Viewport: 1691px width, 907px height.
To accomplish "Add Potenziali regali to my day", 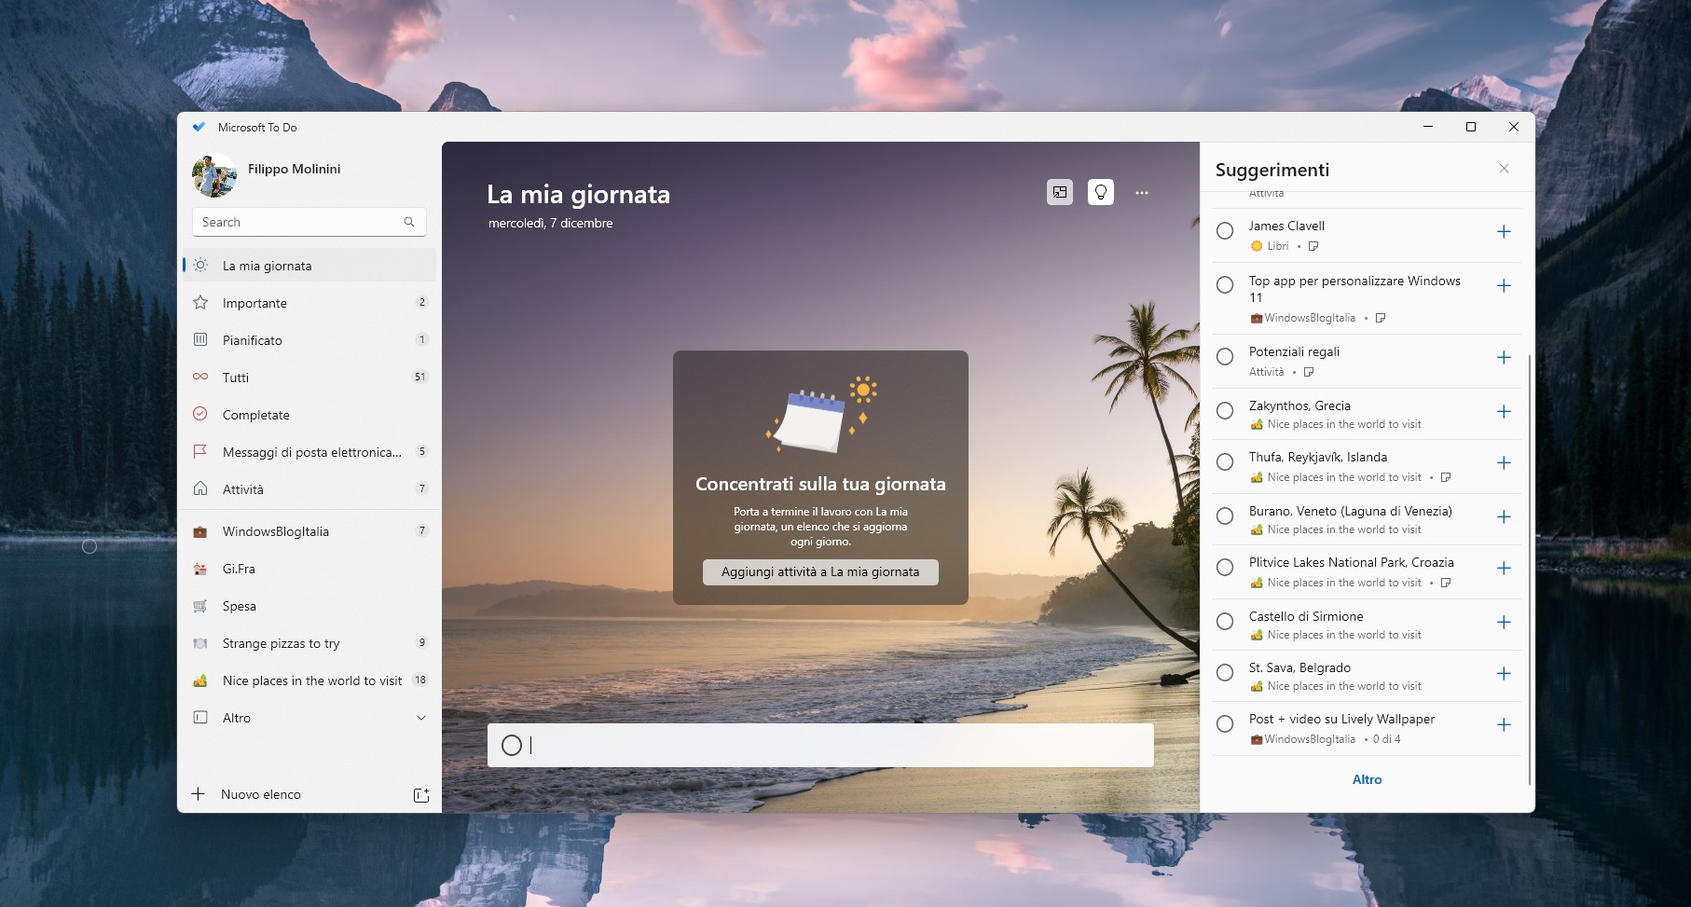I will click(x=1504, y=358).
